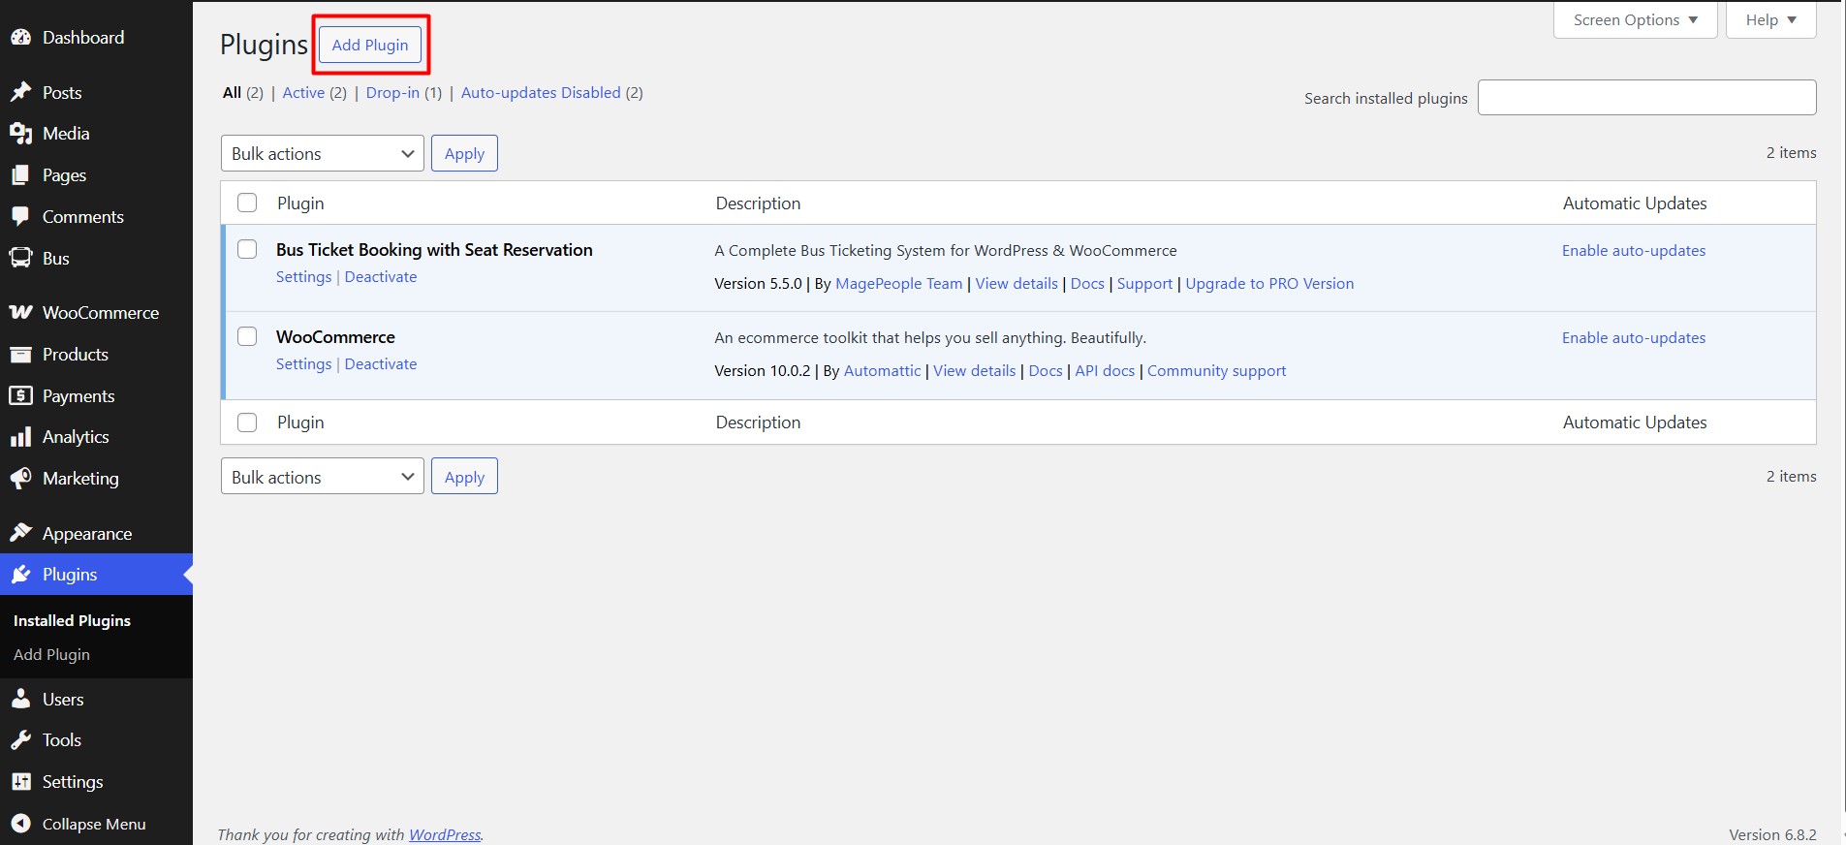
Task: Tick the WooCommerce plugin checkbox
Action: pyautogui.click(x=248, y=337)
